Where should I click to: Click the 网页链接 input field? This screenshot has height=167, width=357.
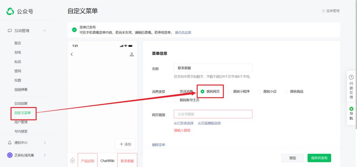(x=213, y=114)
